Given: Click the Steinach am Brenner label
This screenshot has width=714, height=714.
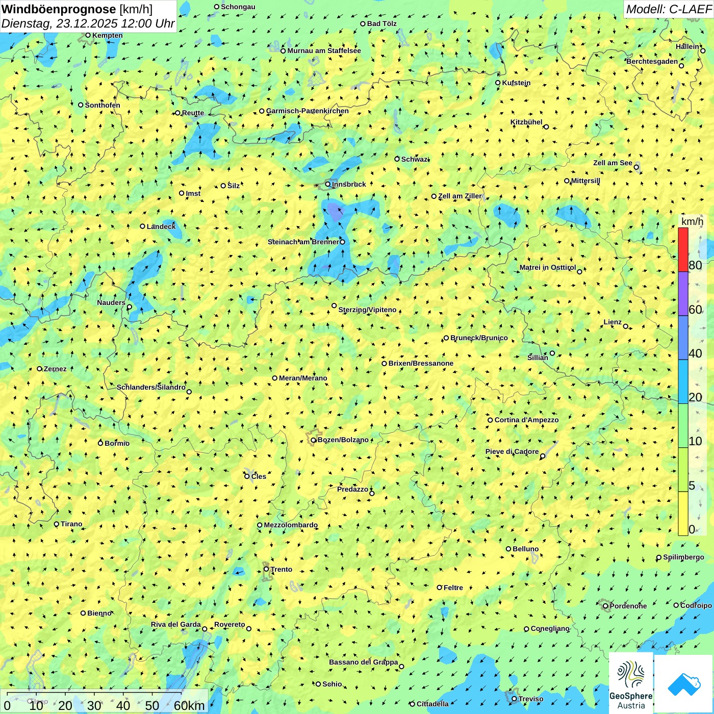Looking at the screenshot, I should tap(303, 242).
